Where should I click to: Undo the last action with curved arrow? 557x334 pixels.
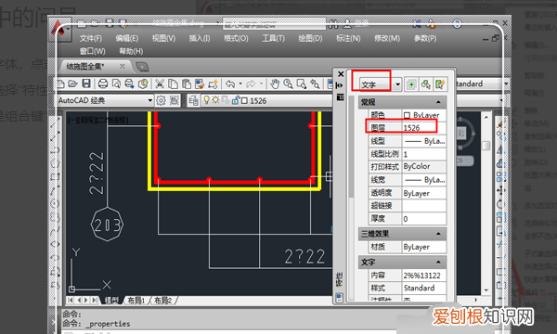pyautogui.click(x=230, y=84)
